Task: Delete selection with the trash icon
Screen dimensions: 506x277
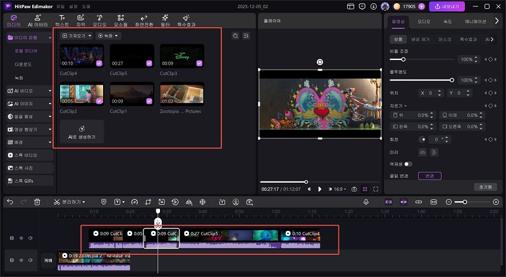Action: pyautogui.click(x=37, y=202)
